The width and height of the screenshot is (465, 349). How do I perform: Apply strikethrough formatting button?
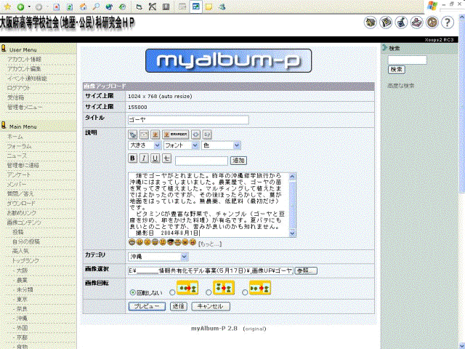point(166,159)
